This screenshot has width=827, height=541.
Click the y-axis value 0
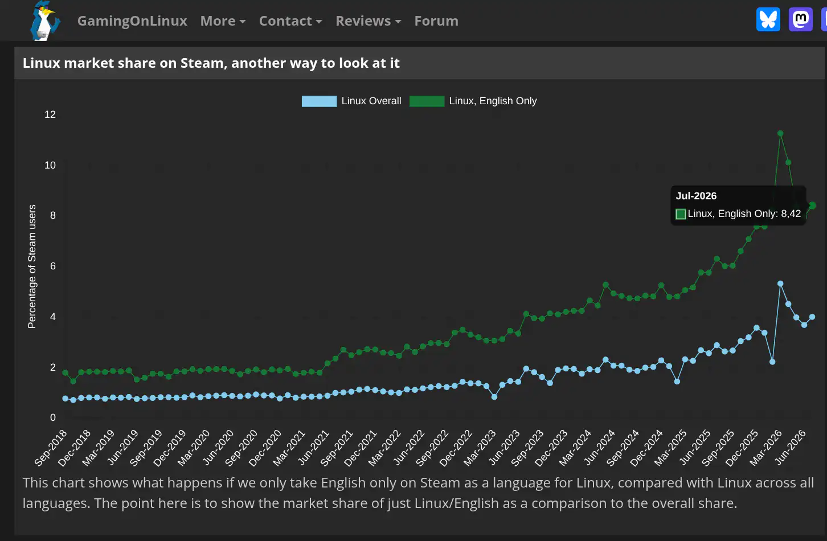coord(53,417)
